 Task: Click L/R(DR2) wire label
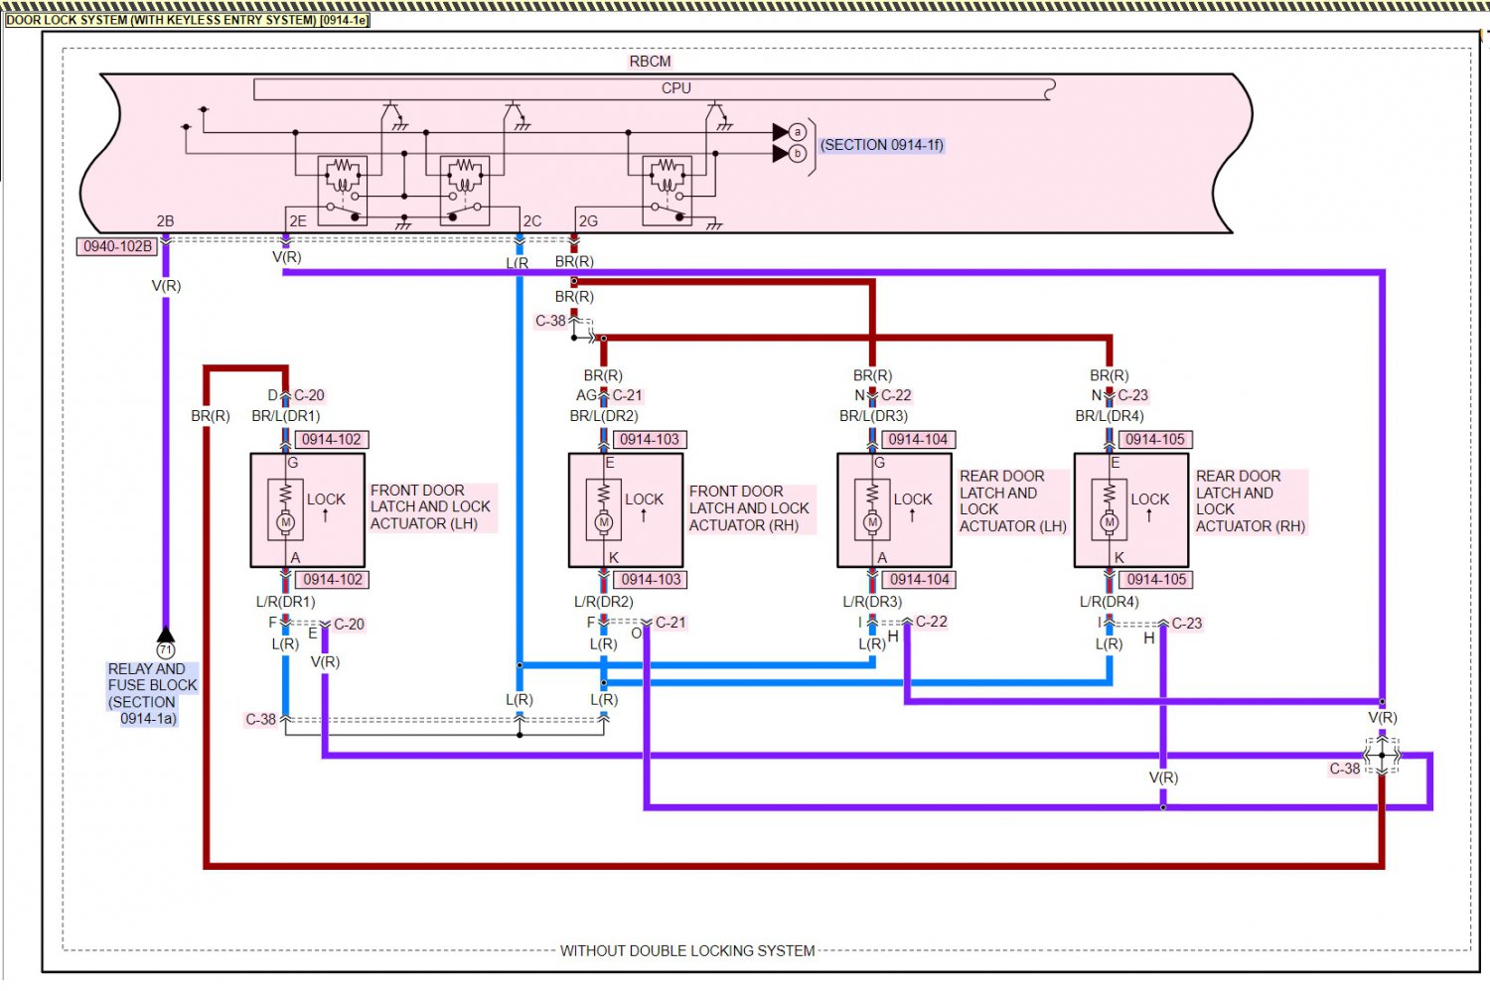[604, 602]
